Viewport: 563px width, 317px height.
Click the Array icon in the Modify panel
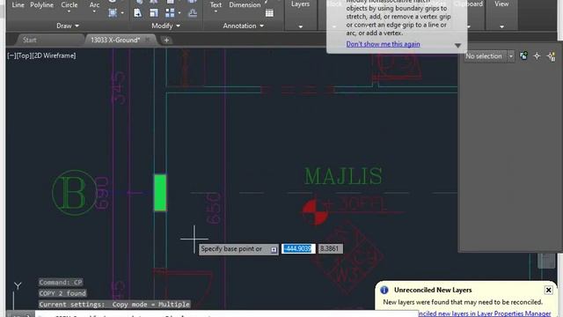pyautogui.click(x=170, y=13)
